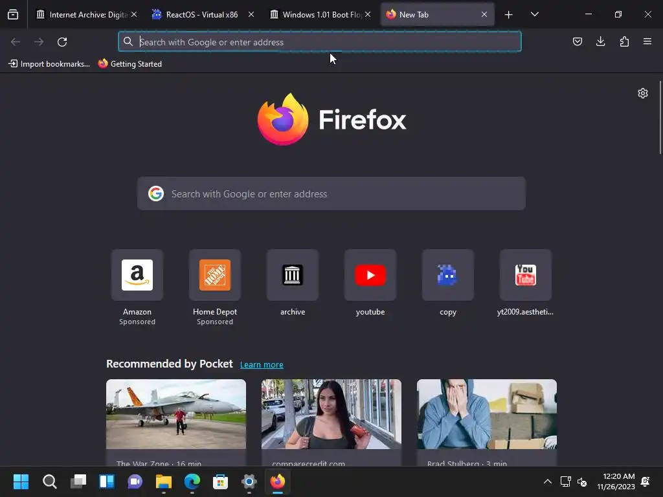Close the Internet Archive tab
Screen dimensions: 663x497
(134, 14)
